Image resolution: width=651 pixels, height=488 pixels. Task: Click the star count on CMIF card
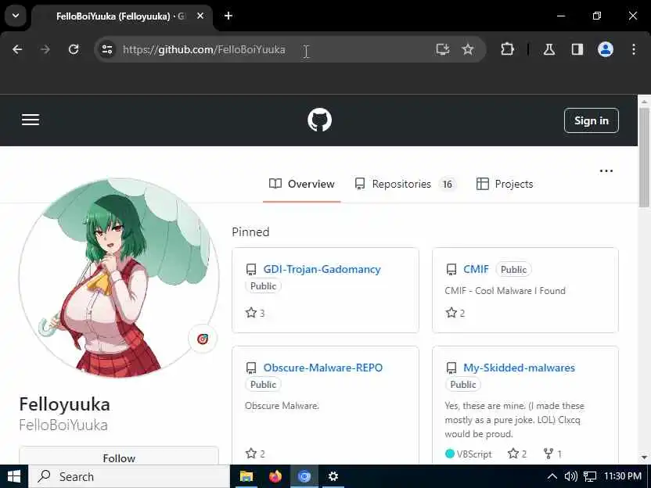[x=455, y=313]
